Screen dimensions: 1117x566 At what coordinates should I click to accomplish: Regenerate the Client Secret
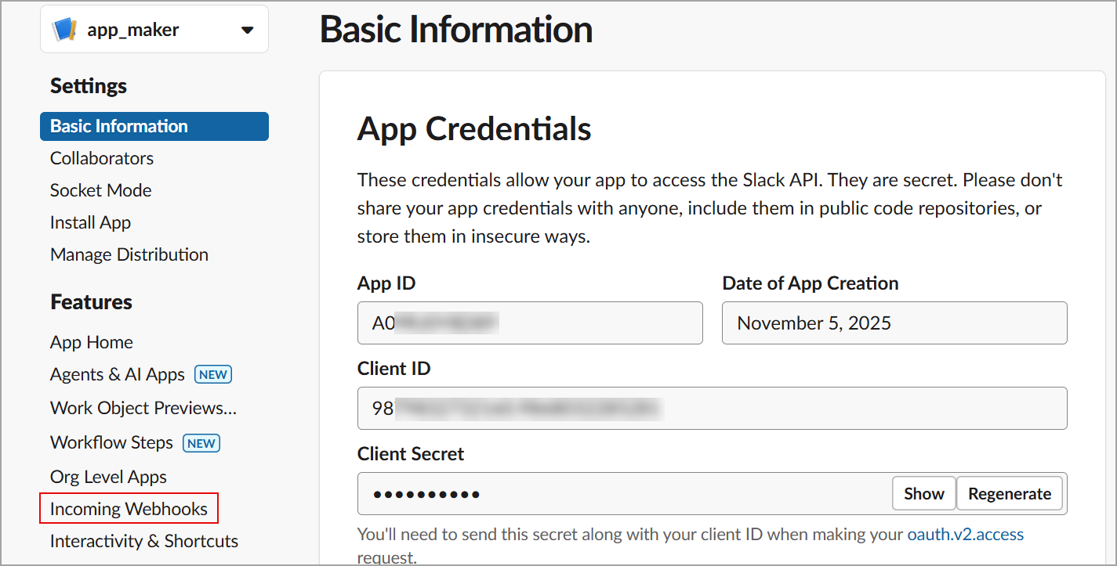click(x=1010, y=493)
